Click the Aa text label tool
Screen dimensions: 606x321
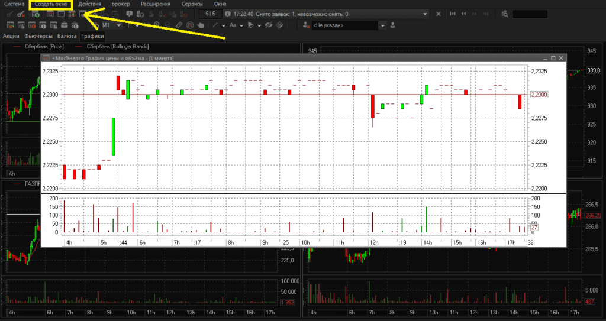coord(233,25)
